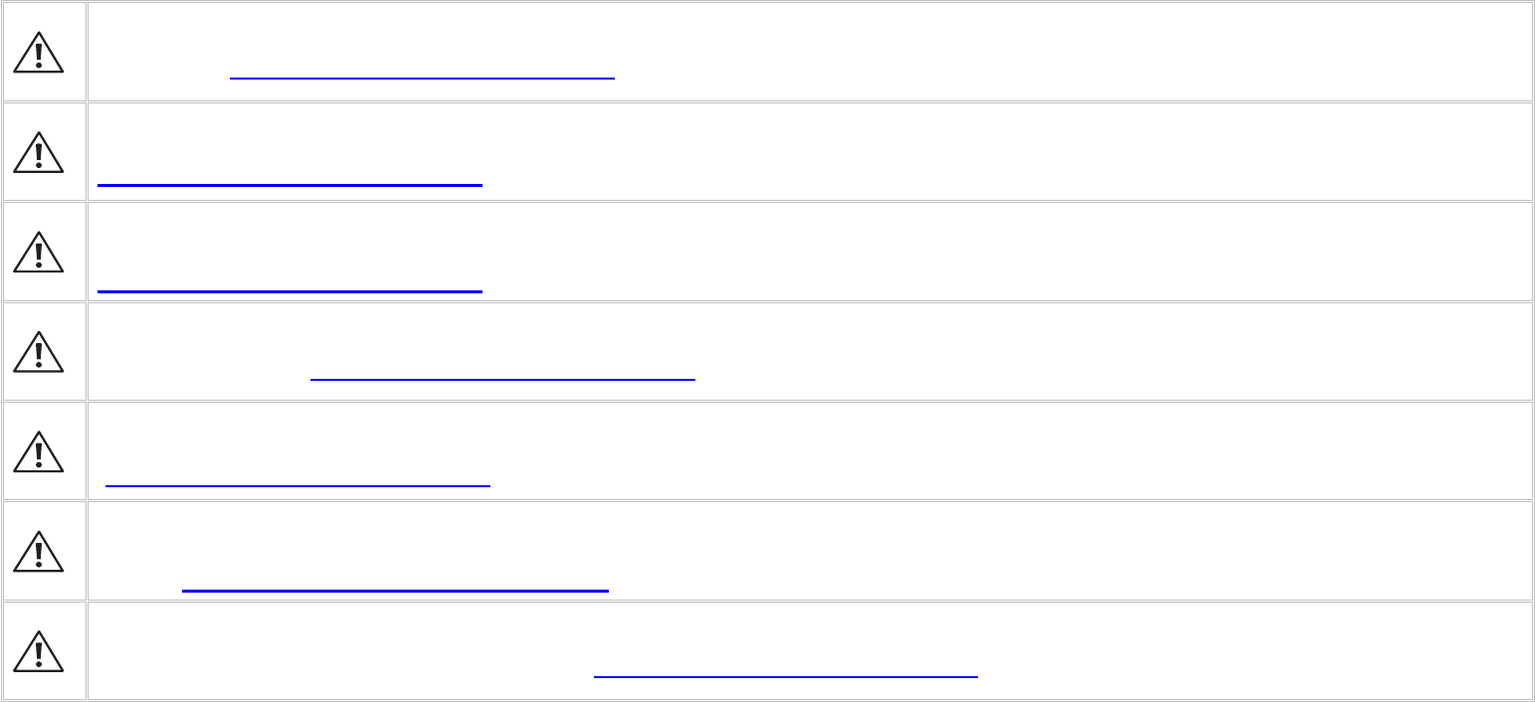Image resolution: width=1535 pixels, height=702 pixels.
Task: Click the third row's warning triangle icon
Action: point(39,252)
